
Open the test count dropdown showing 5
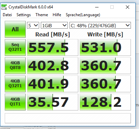click(33, 25)
